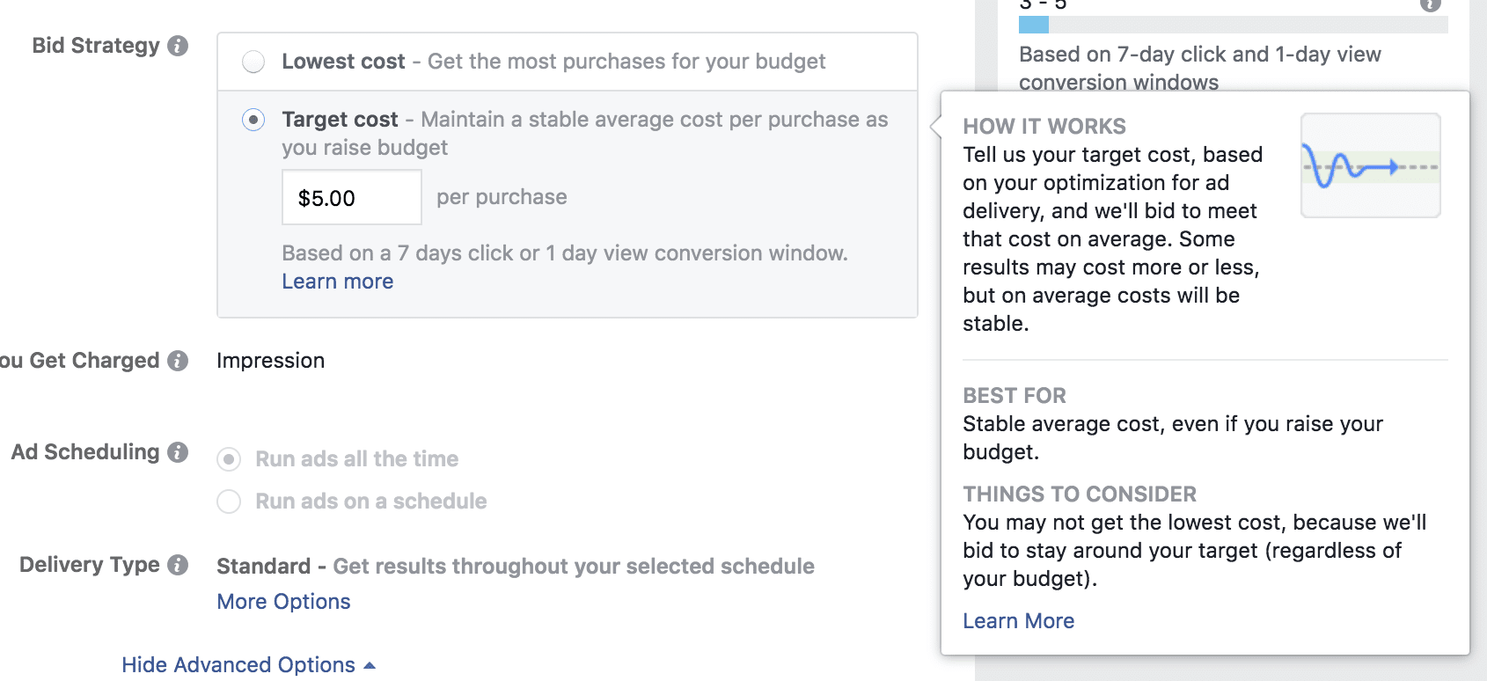Expand More Options under Delivery Type
Screen dimensions: 1487x681
[x=283, y=602]
